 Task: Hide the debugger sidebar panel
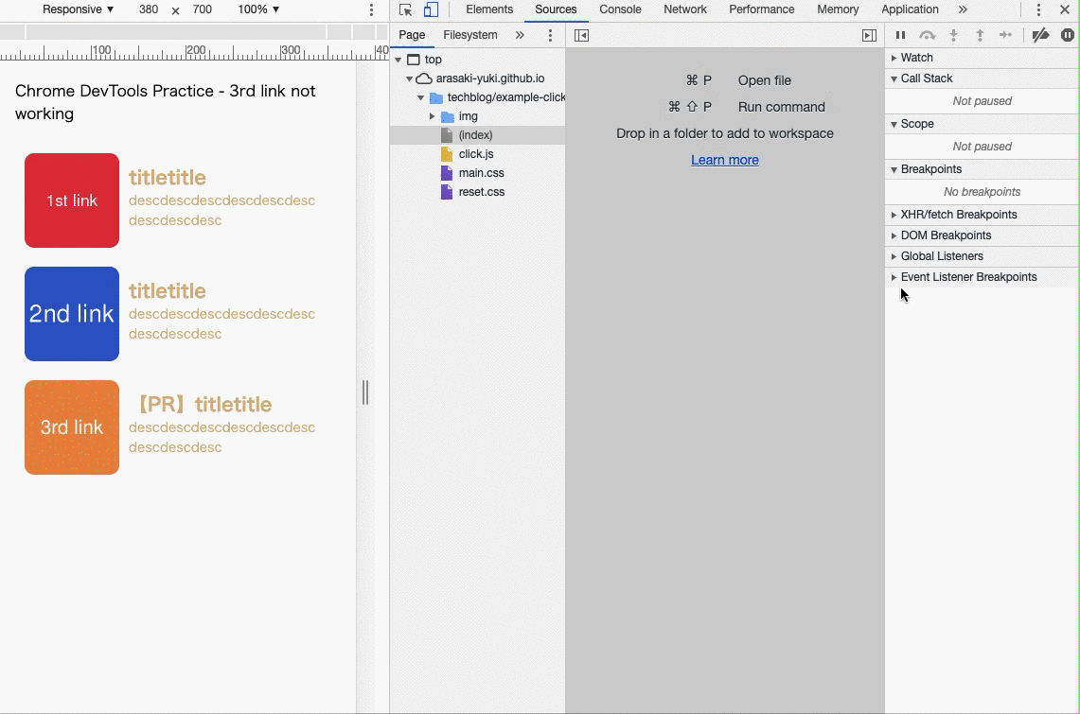point(869,36)
